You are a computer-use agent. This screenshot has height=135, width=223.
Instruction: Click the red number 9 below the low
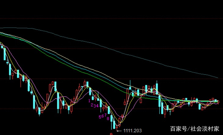tap(111, 133)
